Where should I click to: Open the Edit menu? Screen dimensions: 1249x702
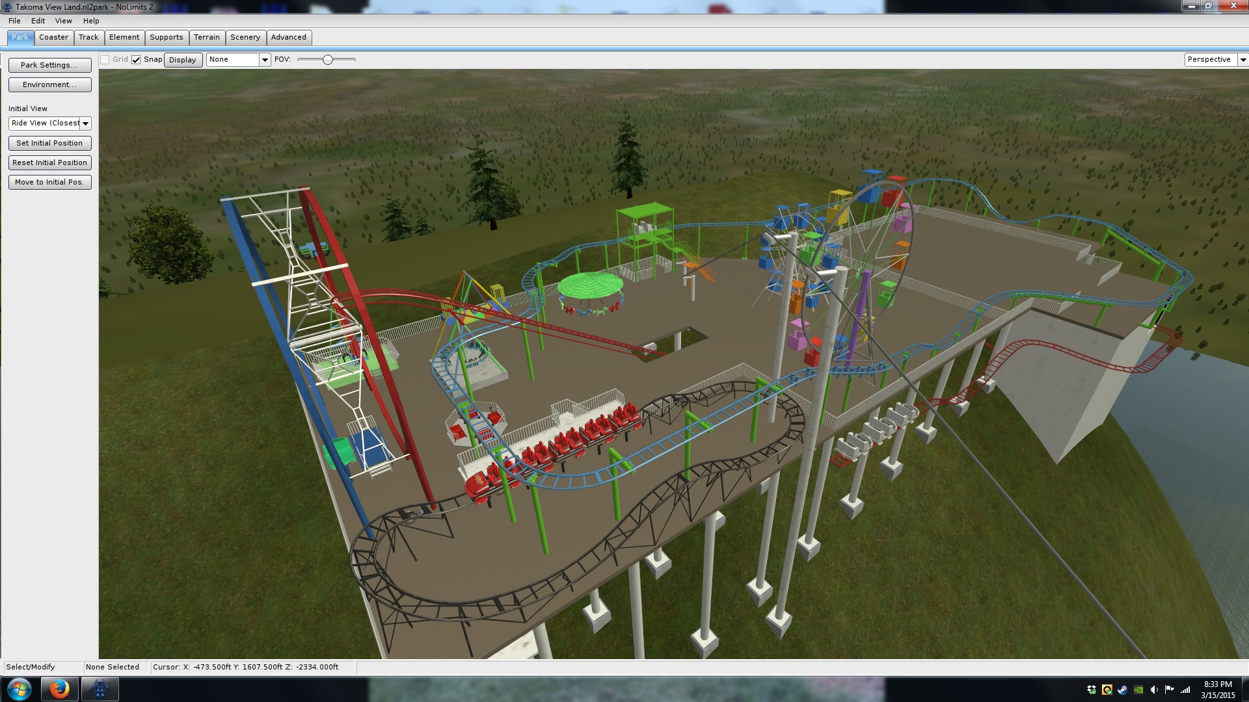[38, 21]
